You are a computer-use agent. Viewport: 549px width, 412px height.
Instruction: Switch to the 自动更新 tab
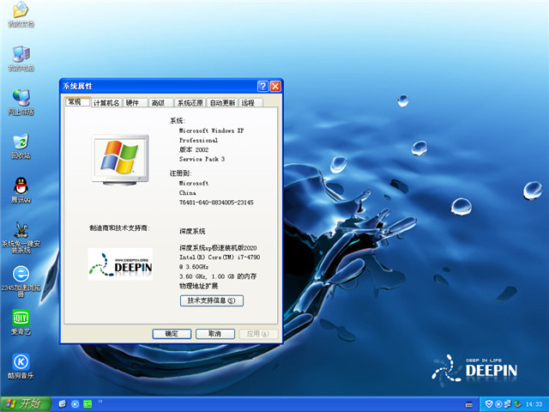click(222, 103)
